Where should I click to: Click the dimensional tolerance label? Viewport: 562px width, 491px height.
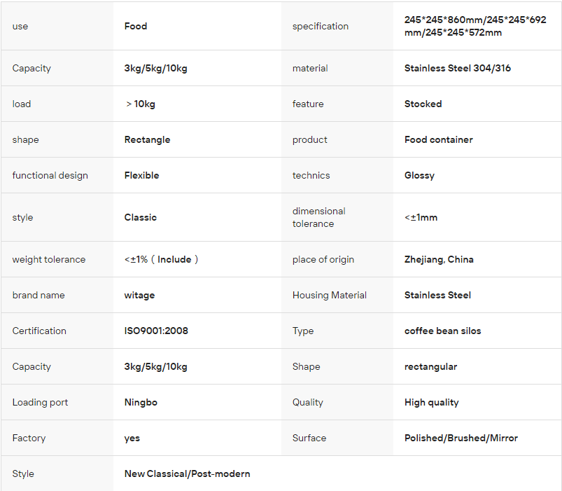318,217
